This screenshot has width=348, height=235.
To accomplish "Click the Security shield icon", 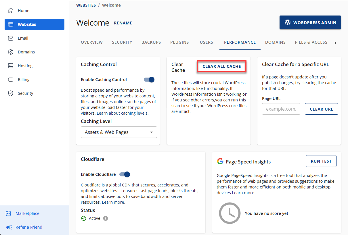I will (11, 93).
